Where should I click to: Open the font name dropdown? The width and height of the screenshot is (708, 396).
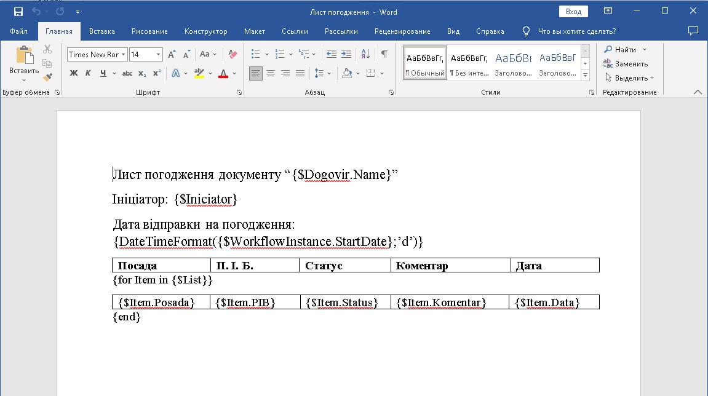tap(123, 54)
